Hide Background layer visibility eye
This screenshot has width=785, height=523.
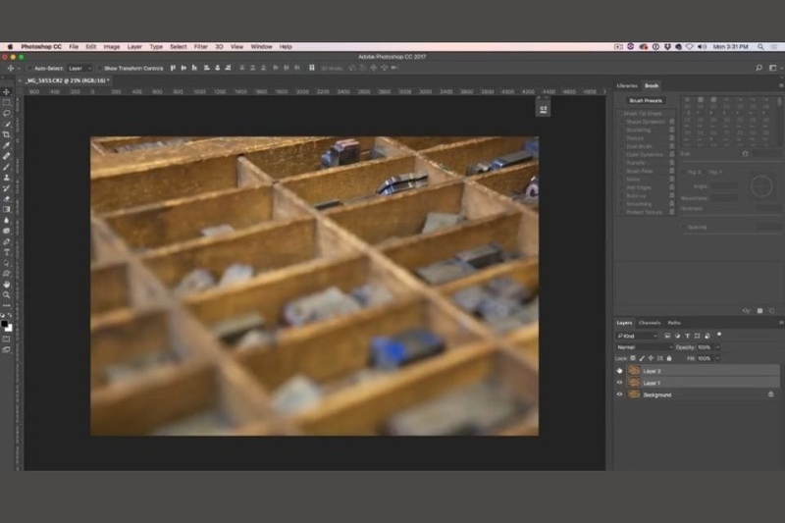pyautogui.click(x=620, y=394)
